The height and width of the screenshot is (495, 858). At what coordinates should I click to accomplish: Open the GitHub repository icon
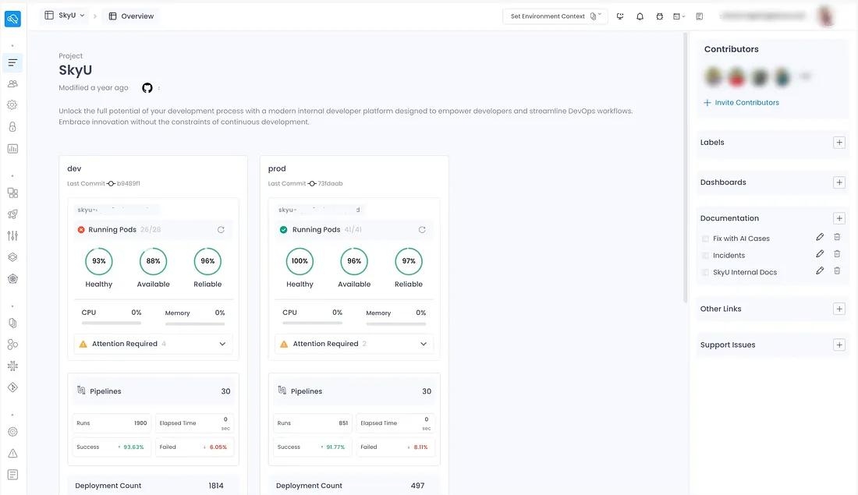point(147,88)
